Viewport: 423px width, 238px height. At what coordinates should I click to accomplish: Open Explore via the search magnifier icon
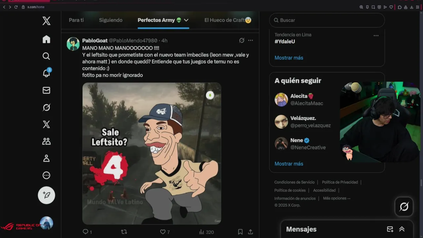point(46,56)
